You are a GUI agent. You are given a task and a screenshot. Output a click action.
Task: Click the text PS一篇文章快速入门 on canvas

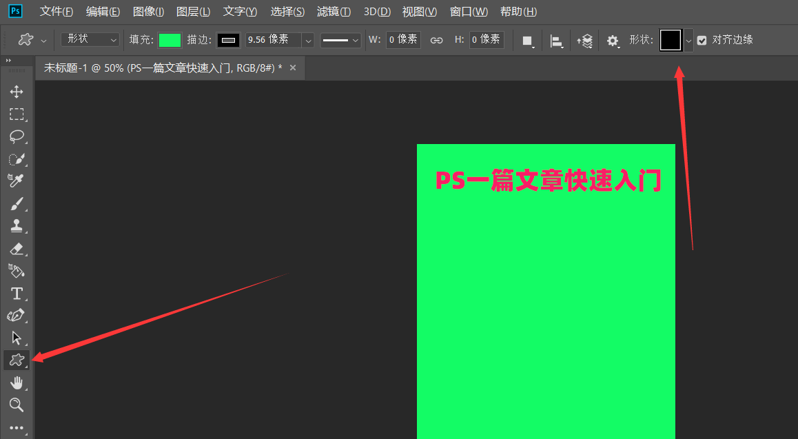point(548,181)
